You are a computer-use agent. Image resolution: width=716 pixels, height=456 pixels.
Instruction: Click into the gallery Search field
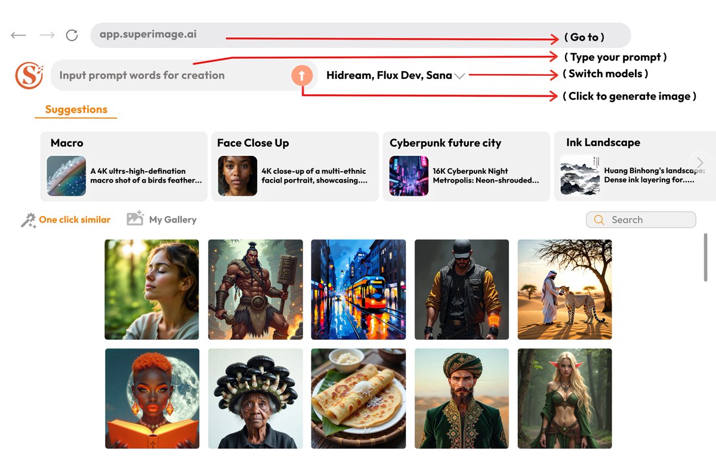click(641, 220)
